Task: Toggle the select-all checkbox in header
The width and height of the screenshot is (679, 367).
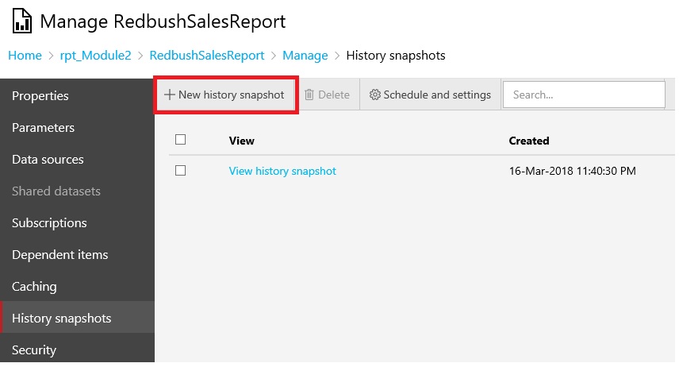Action: click(x=180, y=140)
